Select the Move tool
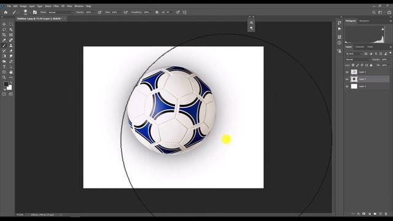Image resolution: width=393 pixels, height=221 pixels. (x=4, y=25)
